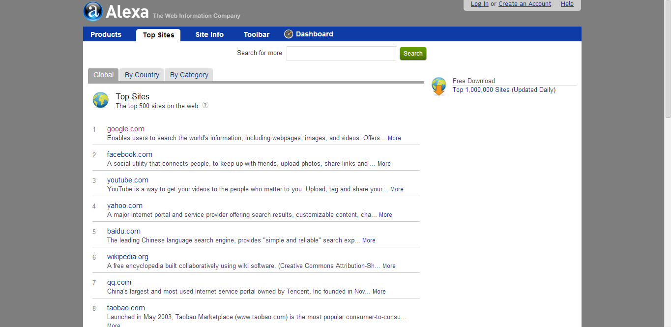671x327 pixels.
Task: Click the google.com description text
Action: (x=246, y=138)
